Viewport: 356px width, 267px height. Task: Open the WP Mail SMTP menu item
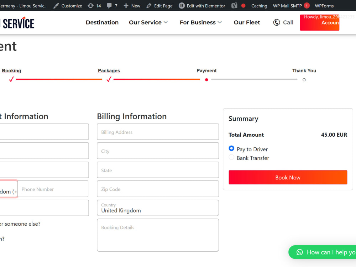(287, 6)
